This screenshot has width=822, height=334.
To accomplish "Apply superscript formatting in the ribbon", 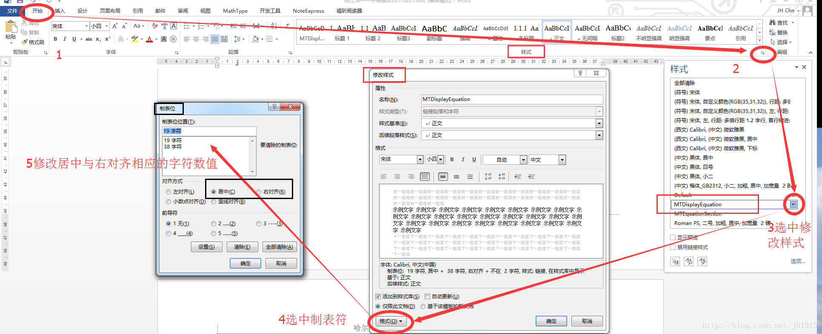I will click(108, 39).
